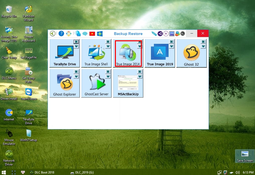
Task: Launch the TeraByte Drive tile
Action: pos(65,53)
